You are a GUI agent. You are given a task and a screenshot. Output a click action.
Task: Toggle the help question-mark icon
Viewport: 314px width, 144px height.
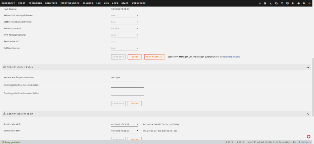click(x=298, y=3)
